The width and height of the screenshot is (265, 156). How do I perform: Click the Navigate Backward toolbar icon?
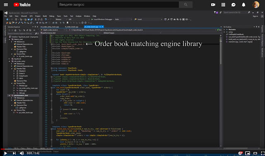pyautogui.click(x=7, y=19)
